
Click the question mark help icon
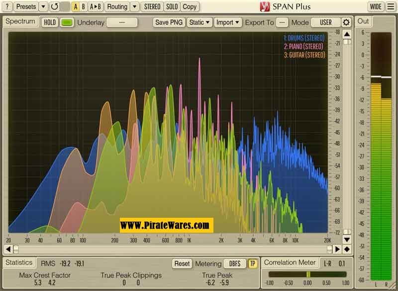[6, 6]
